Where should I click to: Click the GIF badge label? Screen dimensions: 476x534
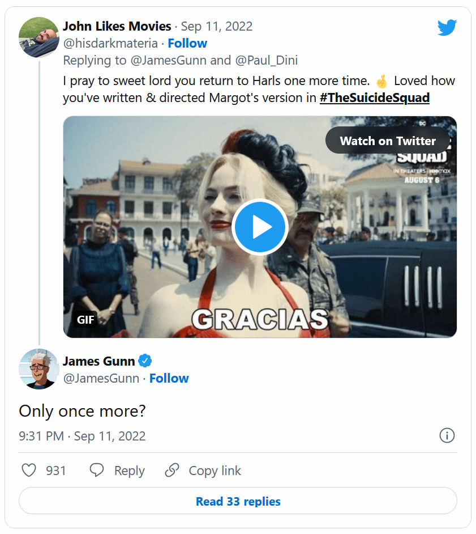click(85, 320)
